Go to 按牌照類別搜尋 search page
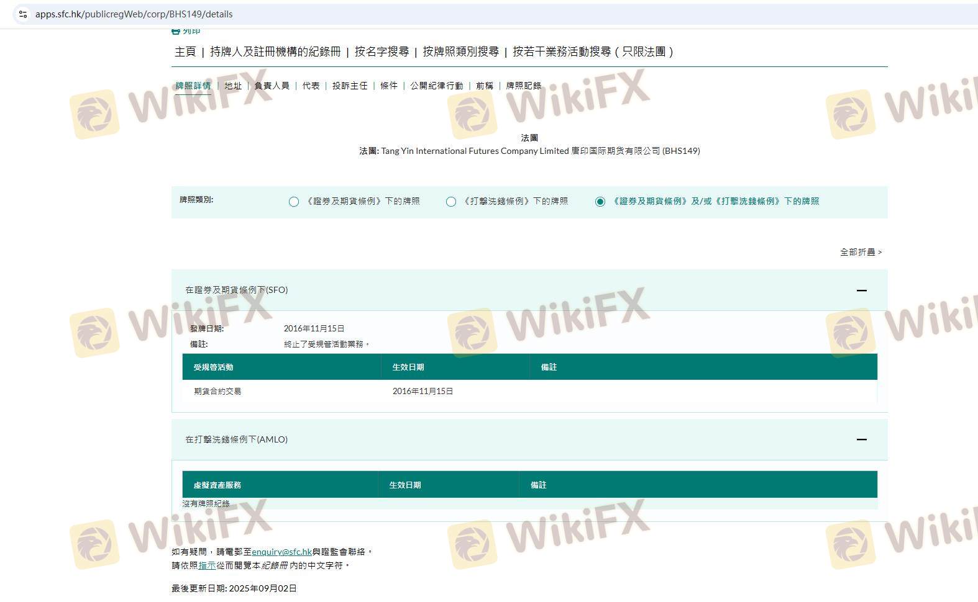978x602 pixels. pyautogui.click(x=460, y=52)
